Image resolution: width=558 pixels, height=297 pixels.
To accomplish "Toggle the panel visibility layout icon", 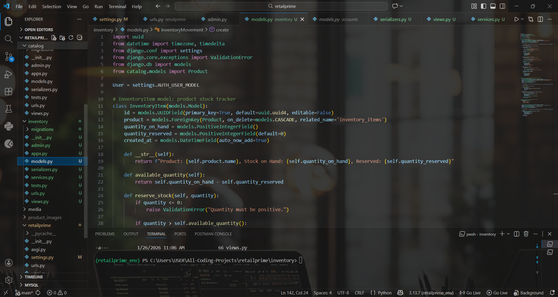I will [493, 6].
